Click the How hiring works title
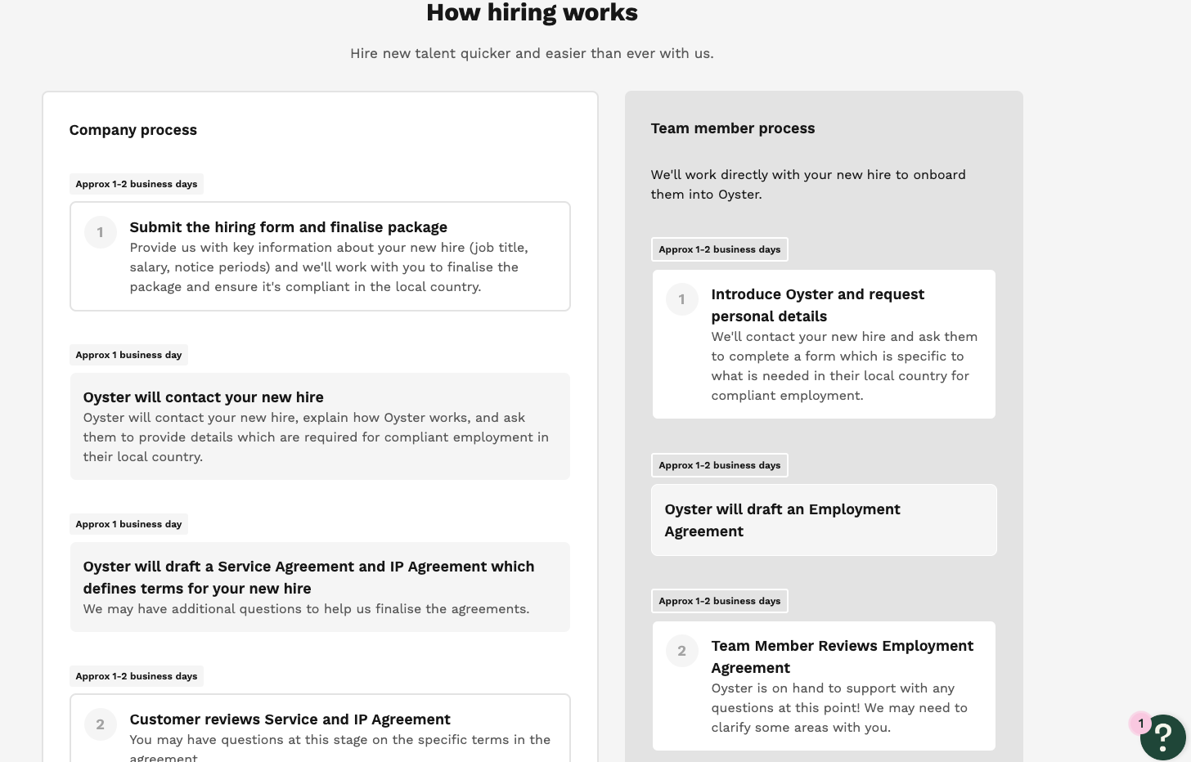 [531, 12]
